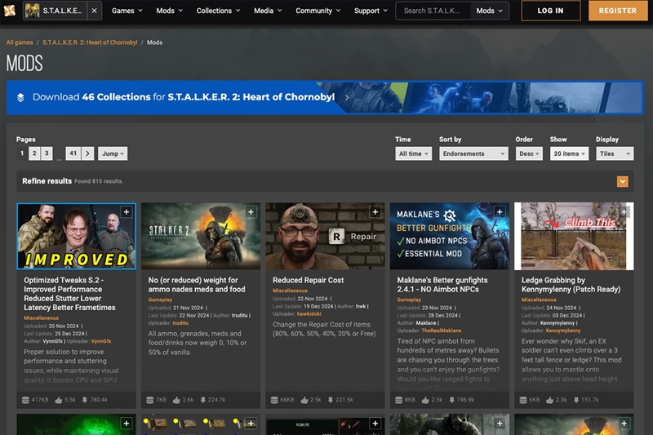The image size is (653, 435).
Task: Open the search scope Mods dropdown
Action: pyautogui.click(x=489, y=11)
